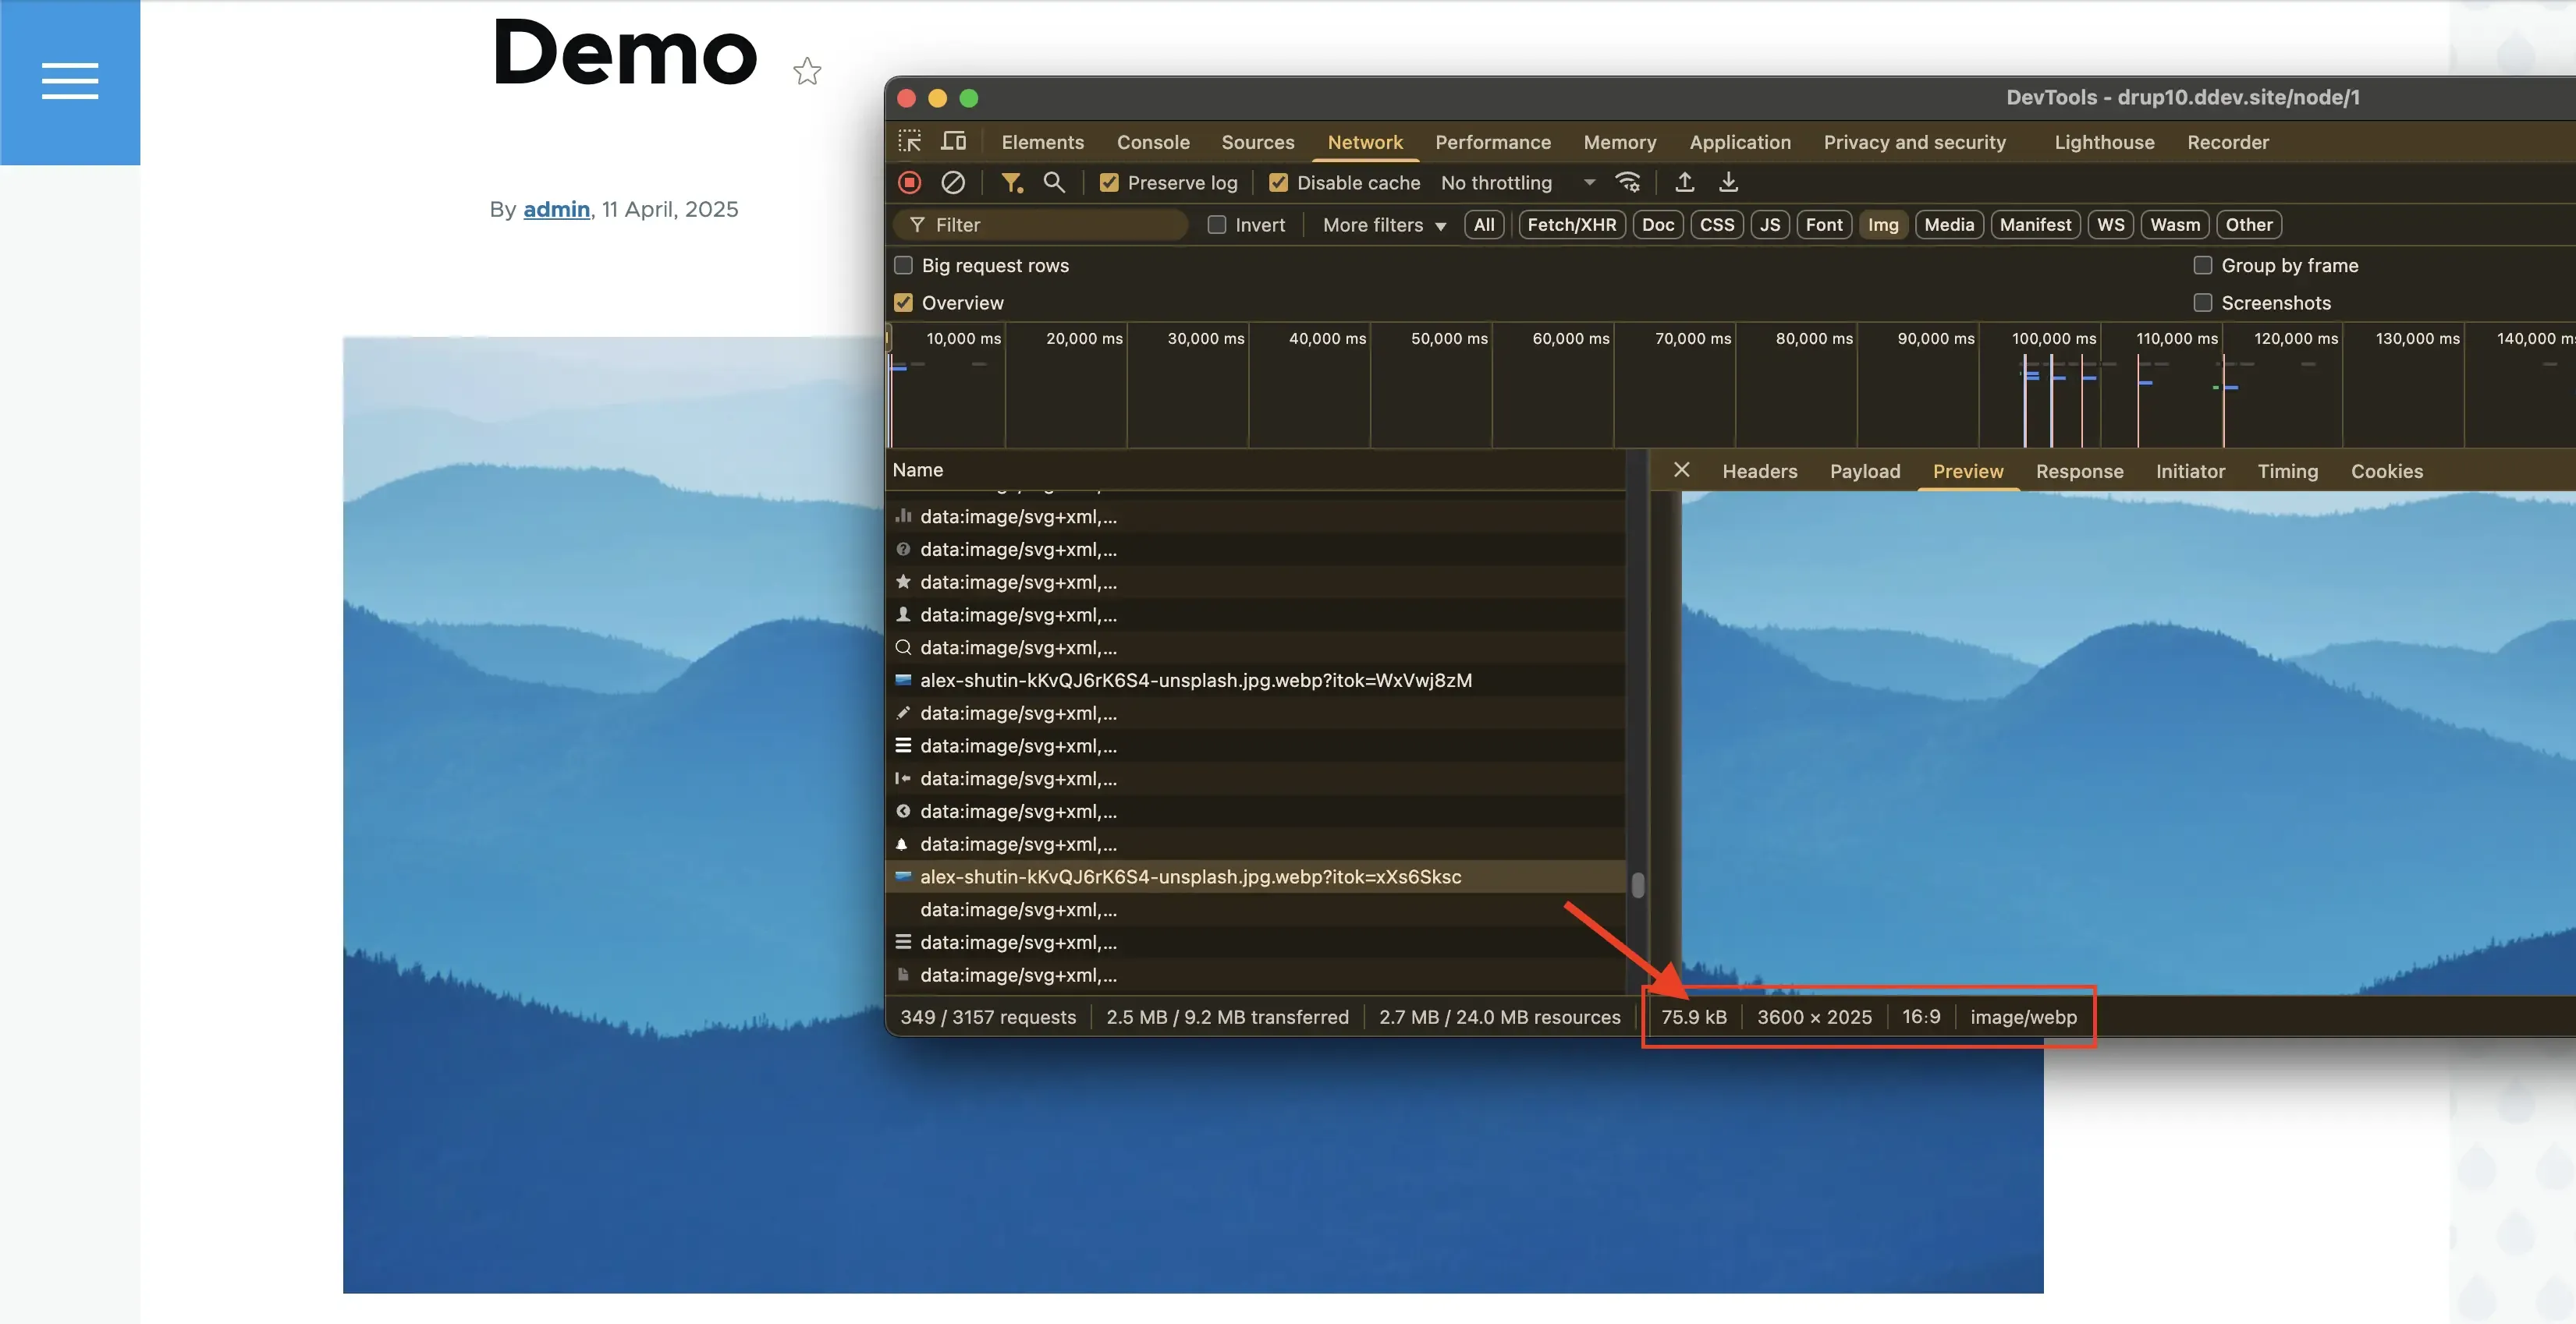Activate the inspect element cursor

click(x=910, y=141)
